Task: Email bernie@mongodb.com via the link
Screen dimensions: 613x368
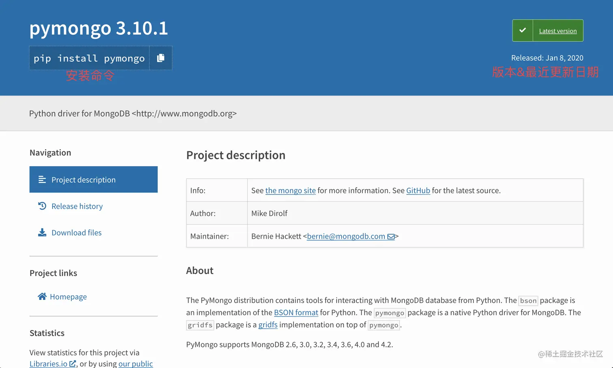Action: tap(346, 236)
